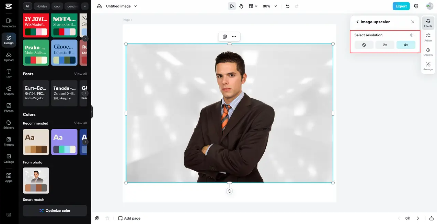Select the hand pan tool
Screen dimensions: 437x224
coord(241,6)
